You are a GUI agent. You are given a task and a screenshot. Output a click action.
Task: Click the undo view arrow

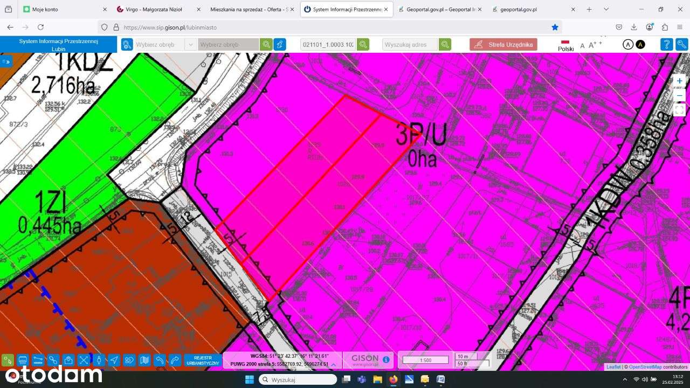point(160,360)
